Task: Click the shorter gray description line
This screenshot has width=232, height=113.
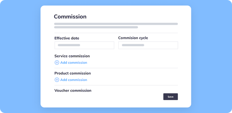Action: (x=96, y=27)
